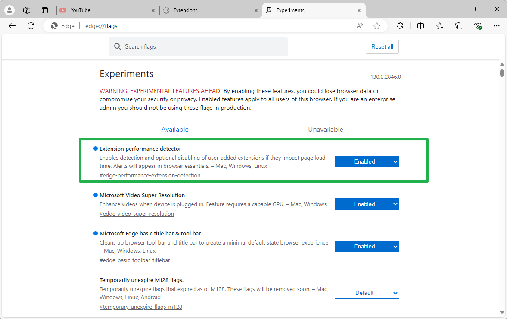Viewport: 507px width, 319px height.
Task: Add this page to favorites star
Action: click(x=376, y=26)
